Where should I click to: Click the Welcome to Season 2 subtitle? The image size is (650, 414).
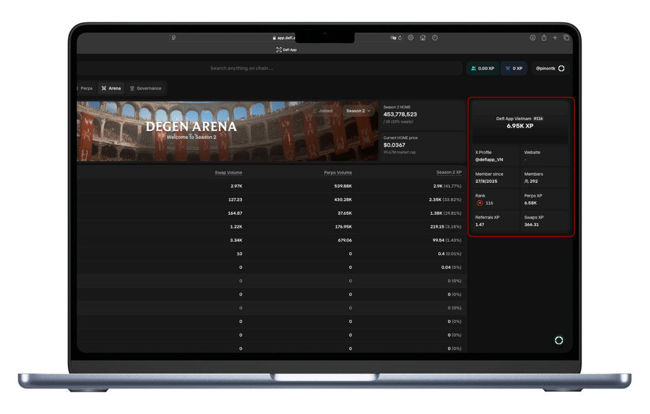point(192,137)
